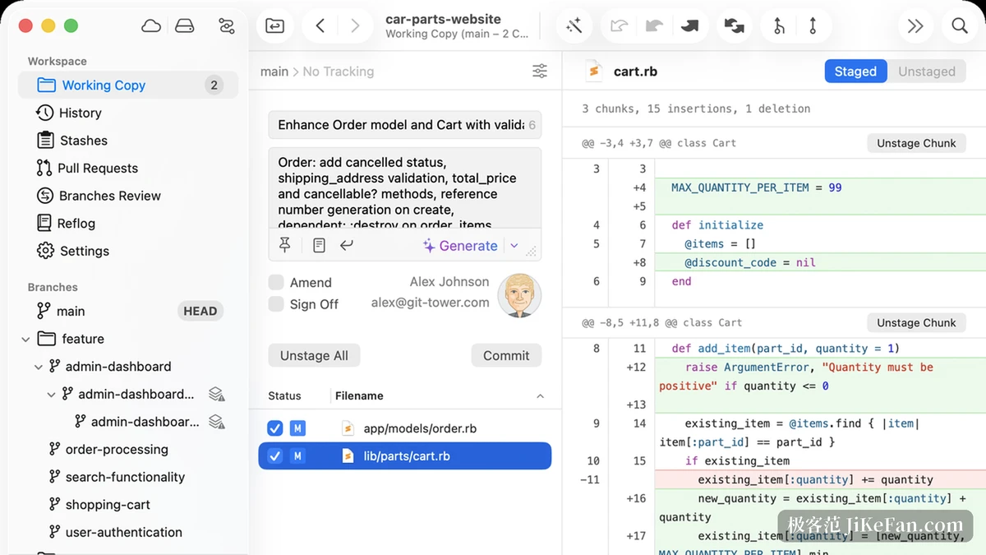Unstage the chunk at @@ -8,5 +11,8
The image size is (986, 555).
click(916, 323)
